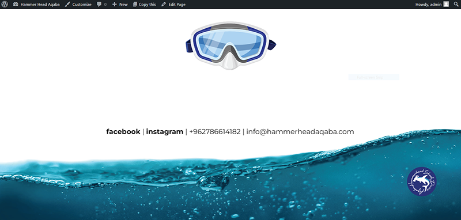Click the dashboard gauge icon beside site name
This screenshot has width=461, height=220.
pos(16,5)
